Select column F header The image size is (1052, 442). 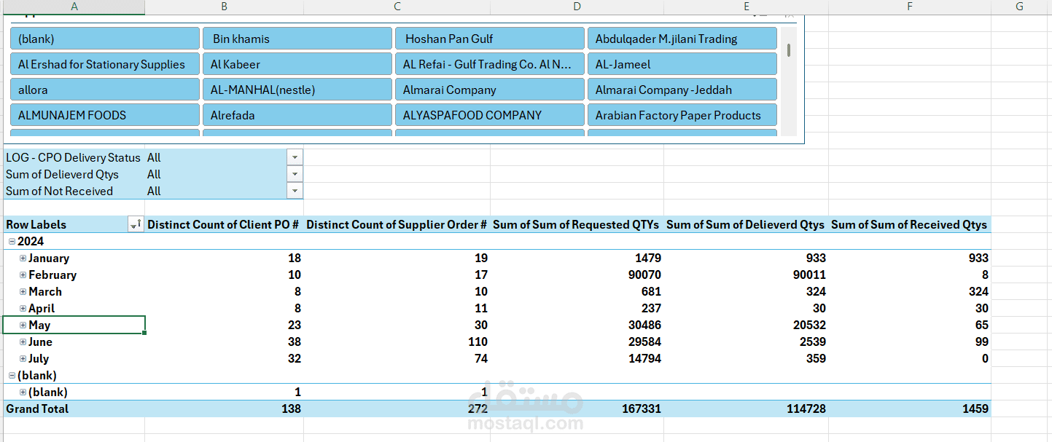(910, 7)
